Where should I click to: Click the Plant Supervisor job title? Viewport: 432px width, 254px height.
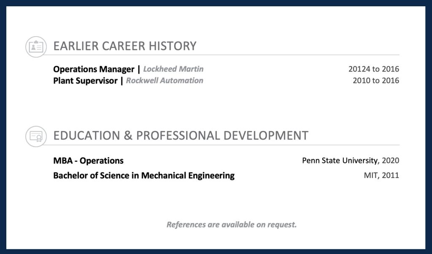[x=85, y=81]
